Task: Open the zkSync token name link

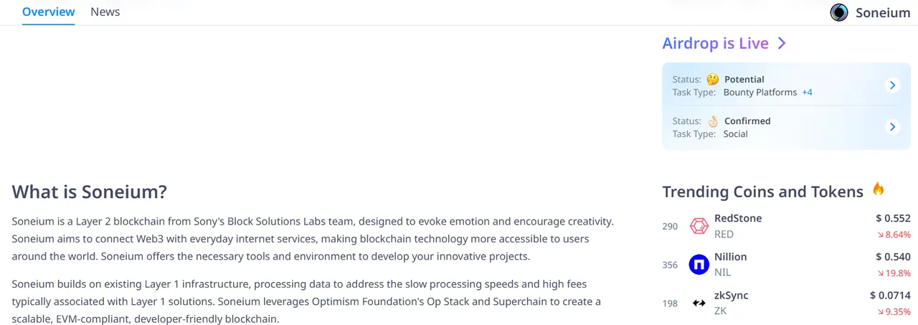Action: click(731, 296)
